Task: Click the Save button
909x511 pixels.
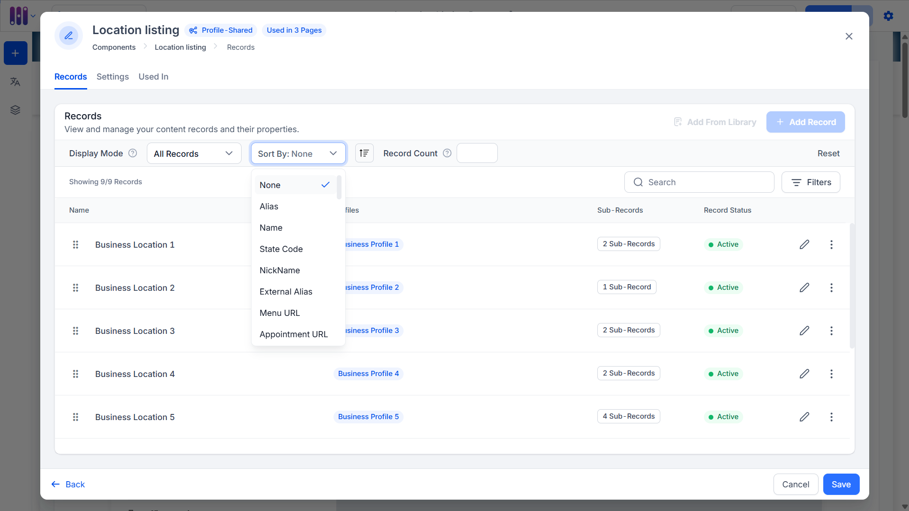Action: (x=841, y=484)
